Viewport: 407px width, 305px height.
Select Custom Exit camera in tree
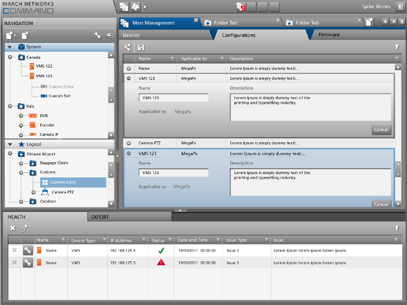[x=59, y=96]
